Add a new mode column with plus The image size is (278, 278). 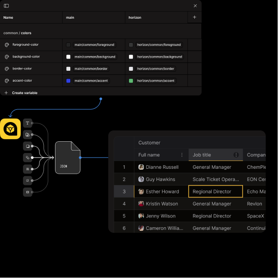click(x=194, y=17)
